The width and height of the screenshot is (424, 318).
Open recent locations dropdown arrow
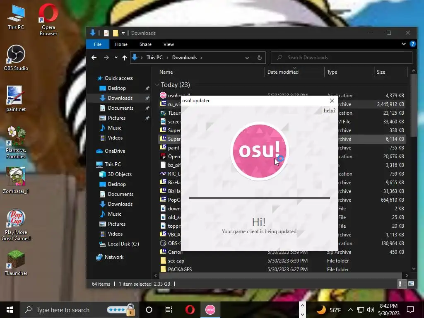click(x=116, y=58)
